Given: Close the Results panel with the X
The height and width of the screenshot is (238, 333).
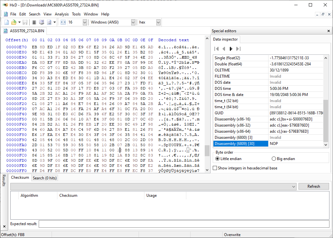Looking at the screenshot, I should [x=4, y=226].
